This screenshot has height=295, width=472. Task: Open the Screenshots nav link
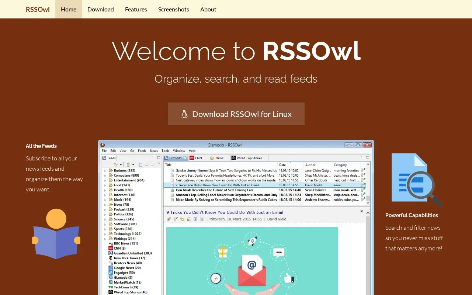(173, 9)
